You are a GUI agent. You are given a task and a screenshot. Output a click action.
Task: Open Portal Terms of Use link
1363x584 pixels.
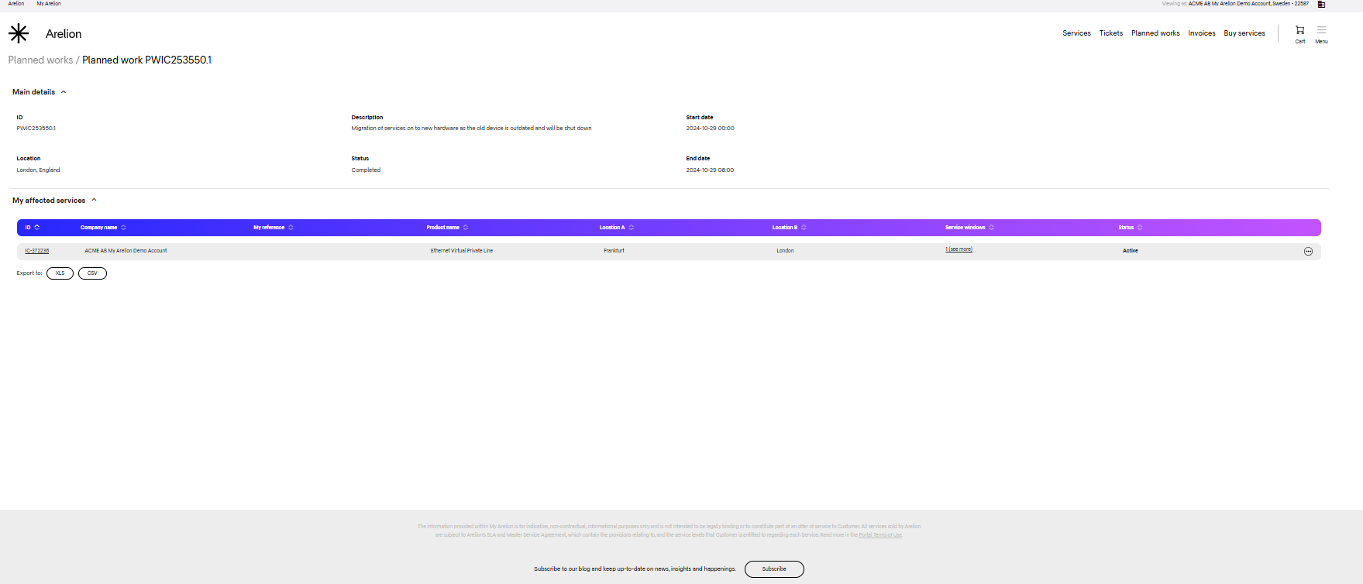[880, 535]
